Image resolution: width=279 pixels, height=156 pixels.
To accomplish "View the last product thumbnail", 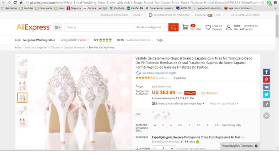I will click(x=22, y=122).
